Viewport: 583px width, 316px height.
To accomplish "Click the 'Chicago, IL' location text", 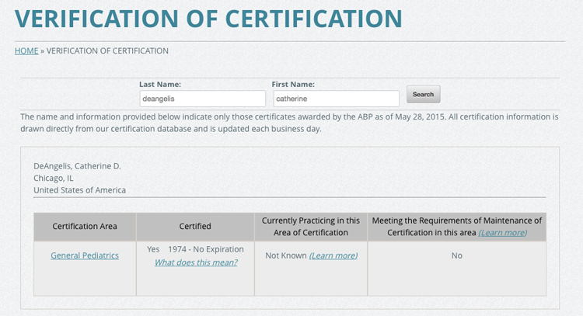I will (x=54, y=178).
